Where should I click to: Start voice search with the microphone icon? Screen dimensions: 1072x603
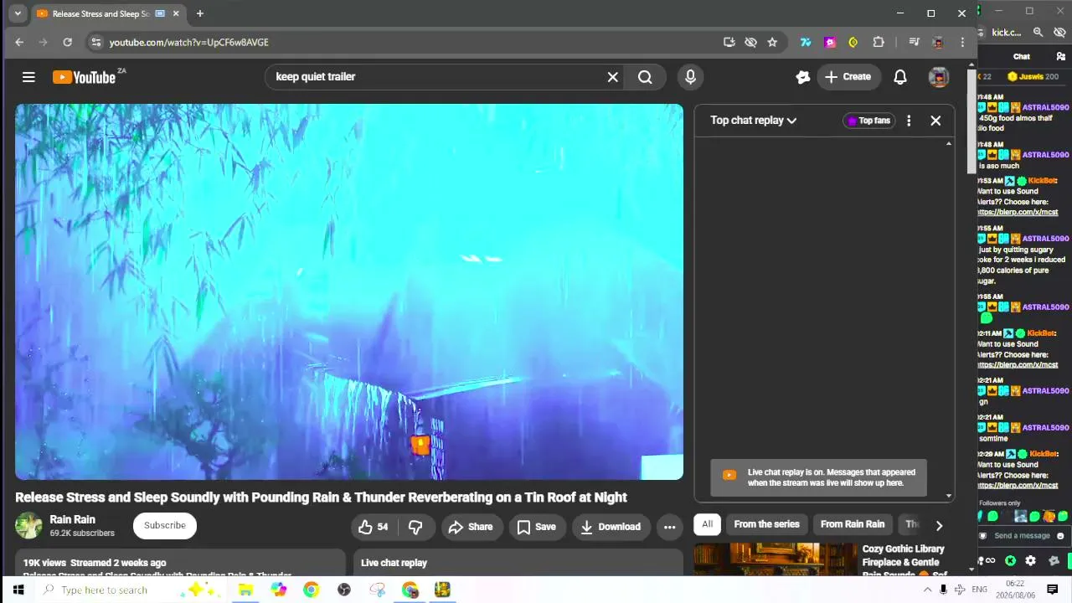[690, 77]
